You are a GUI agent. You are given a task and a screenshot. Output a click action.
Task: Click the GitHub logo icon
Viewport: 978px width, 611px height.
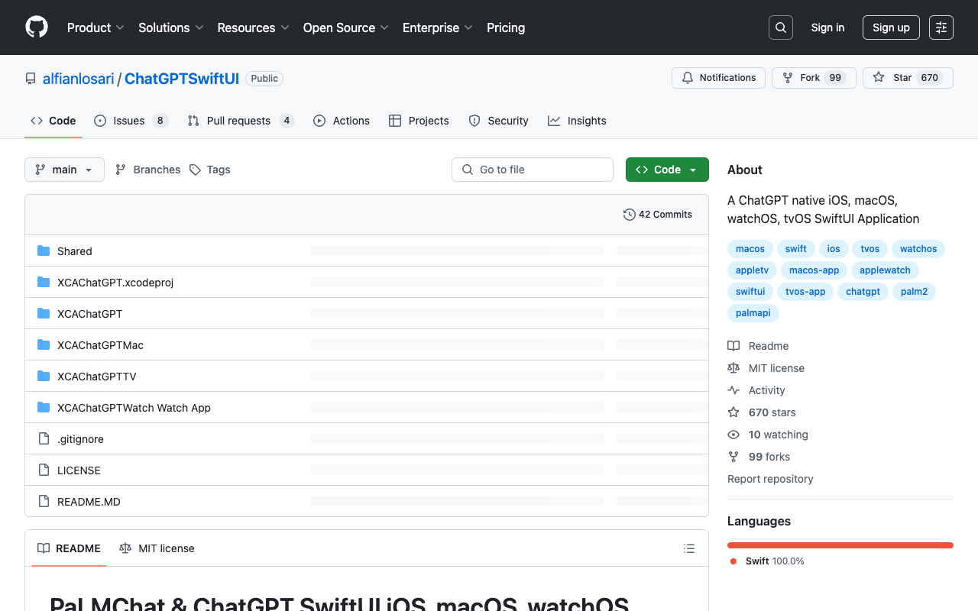click(37, 27)
